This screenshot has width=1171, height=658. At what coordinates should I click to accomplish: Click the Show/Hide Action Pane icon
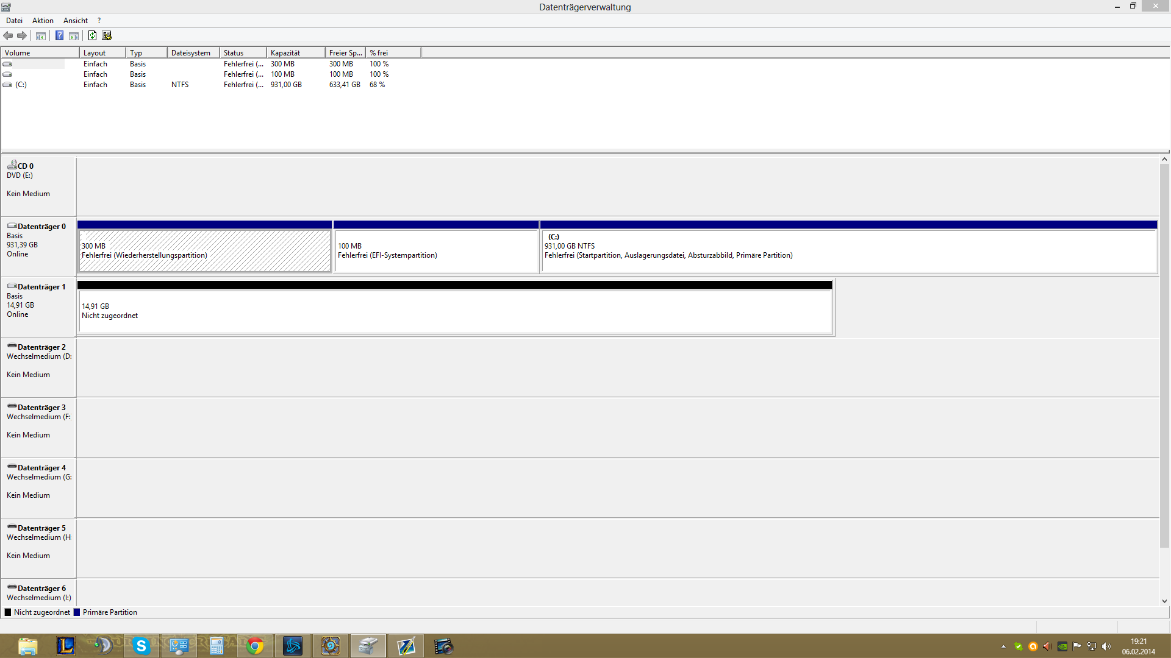[x=74, y=35]
